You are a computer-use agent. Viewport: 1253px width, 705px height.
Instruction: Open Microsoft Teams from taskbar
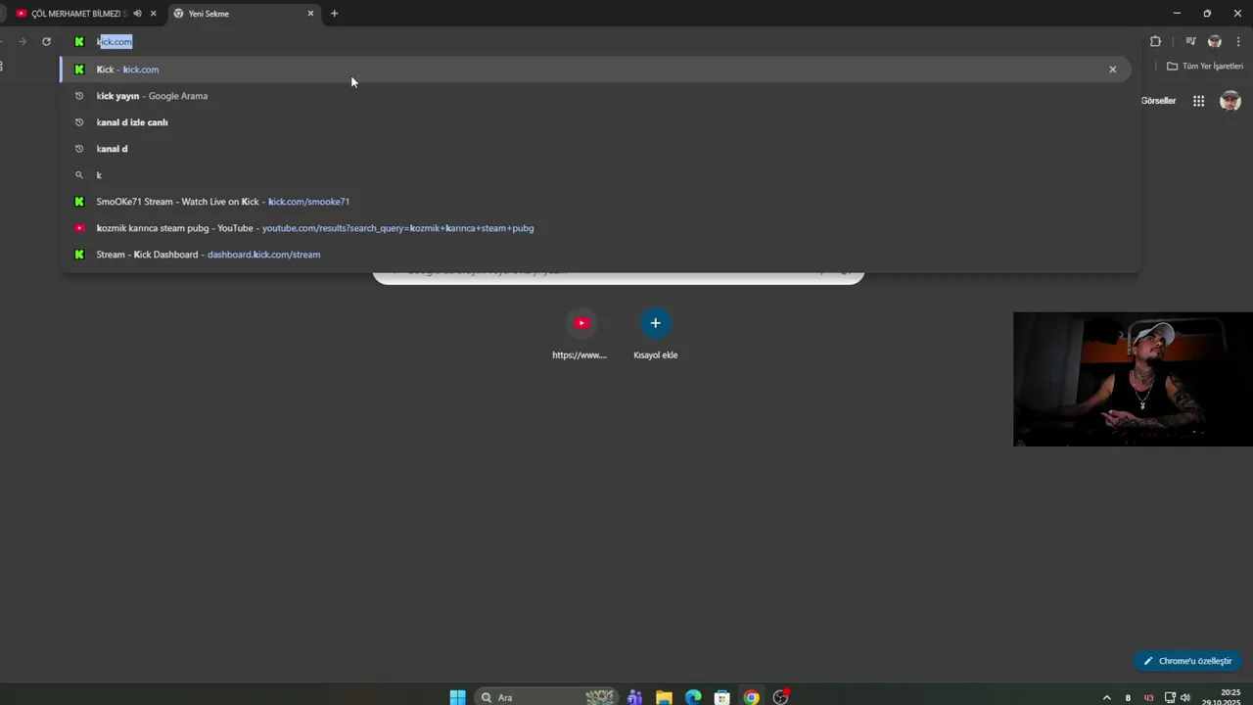pos(634,697)
